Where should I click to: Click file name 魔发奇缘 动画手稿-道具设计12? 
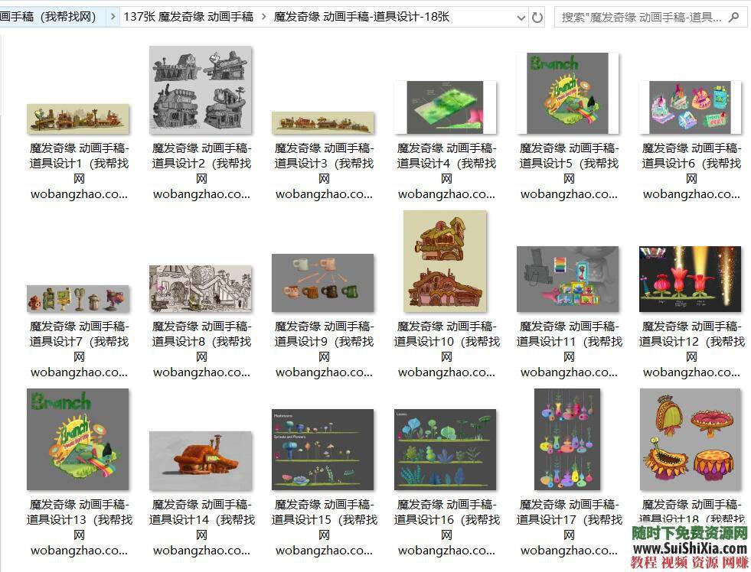[691, 349]
